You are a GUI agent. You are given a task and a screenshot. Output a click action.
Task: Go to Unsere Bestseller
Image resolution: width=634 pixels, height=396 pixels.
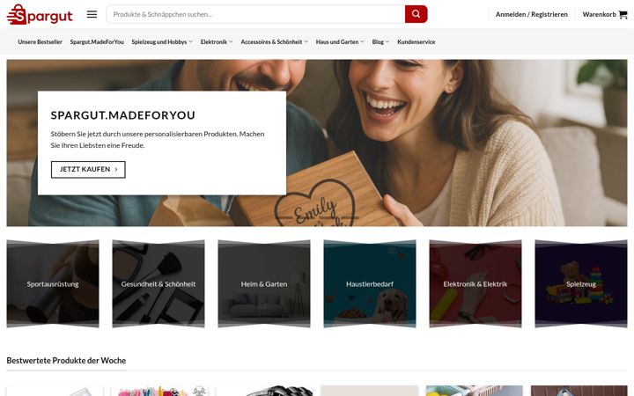40,41
